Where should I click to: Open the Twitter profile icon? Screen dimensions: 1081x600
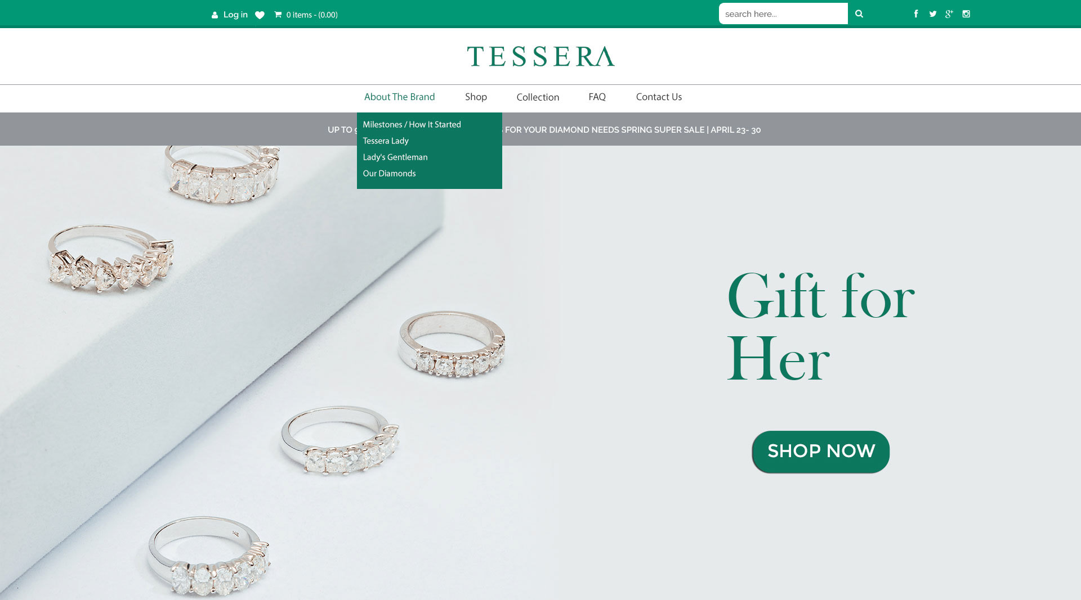pos(933,14)
